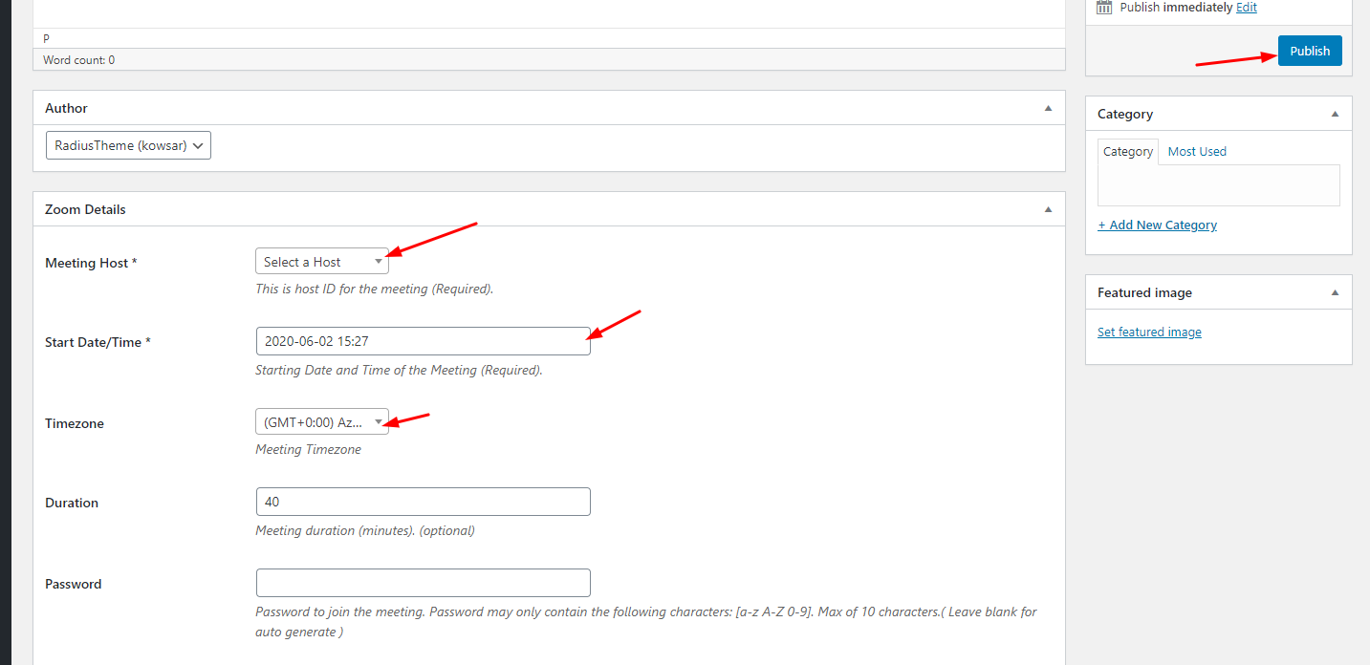Click the Author panel heading
Viewport: 1370px width, 665px height.
66,108
